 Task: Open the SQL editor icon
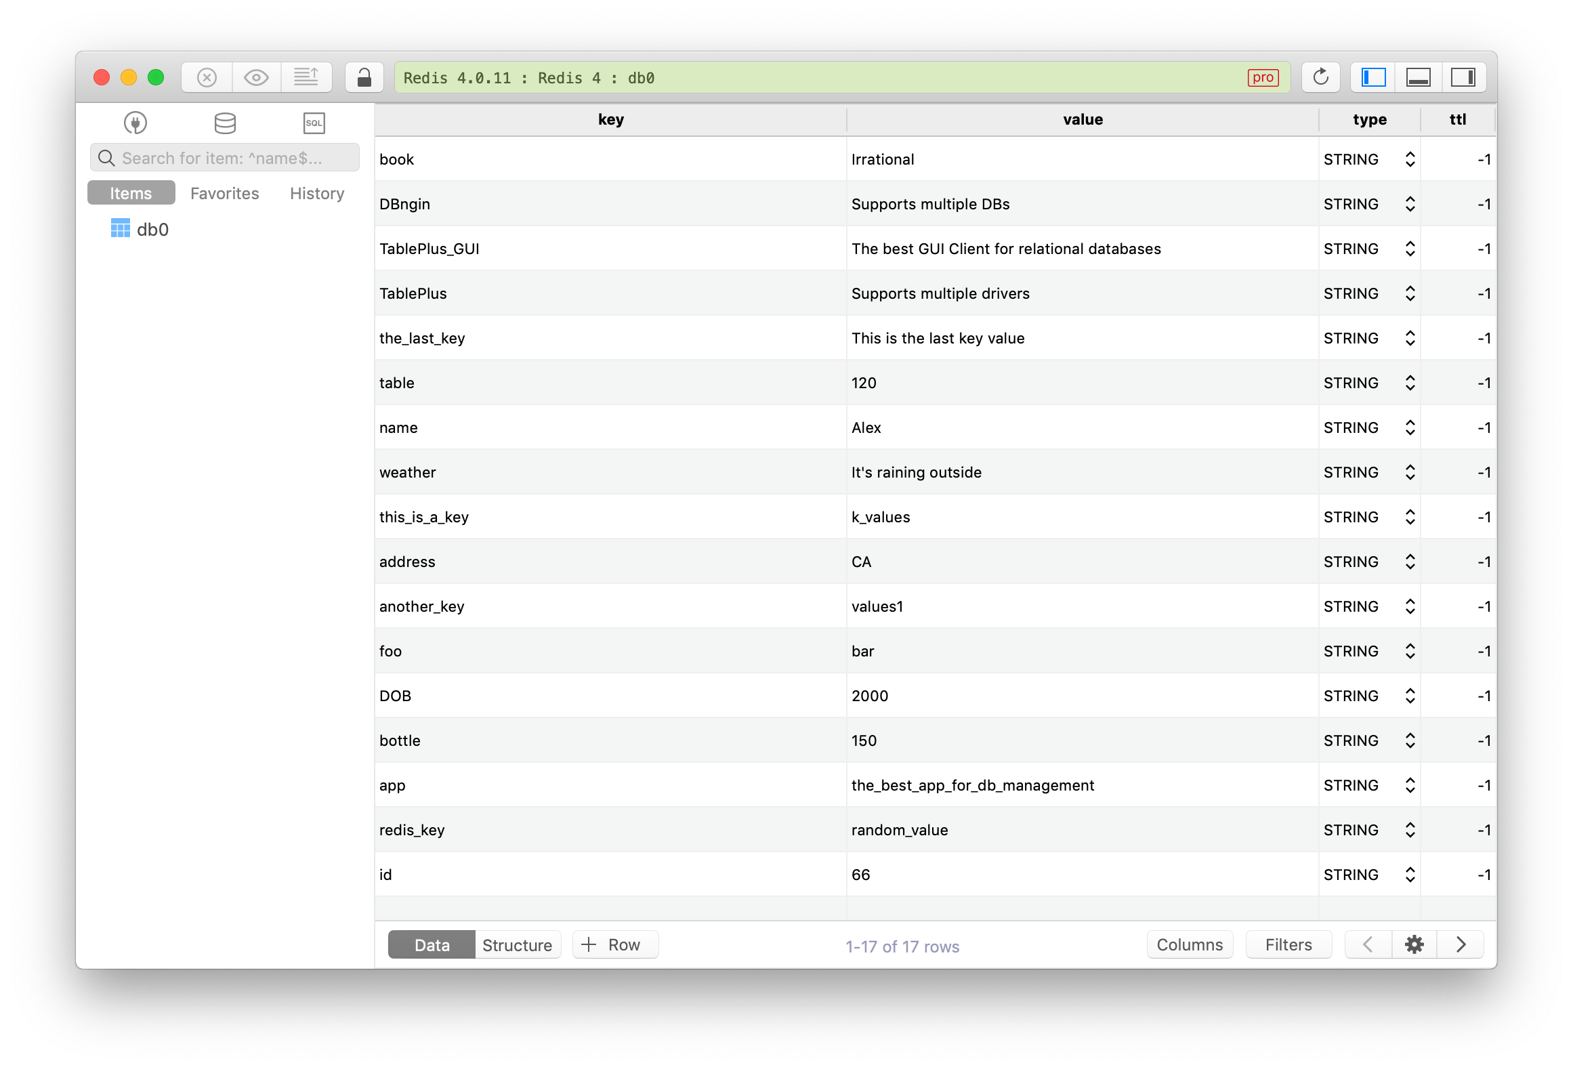coord(314,123)
